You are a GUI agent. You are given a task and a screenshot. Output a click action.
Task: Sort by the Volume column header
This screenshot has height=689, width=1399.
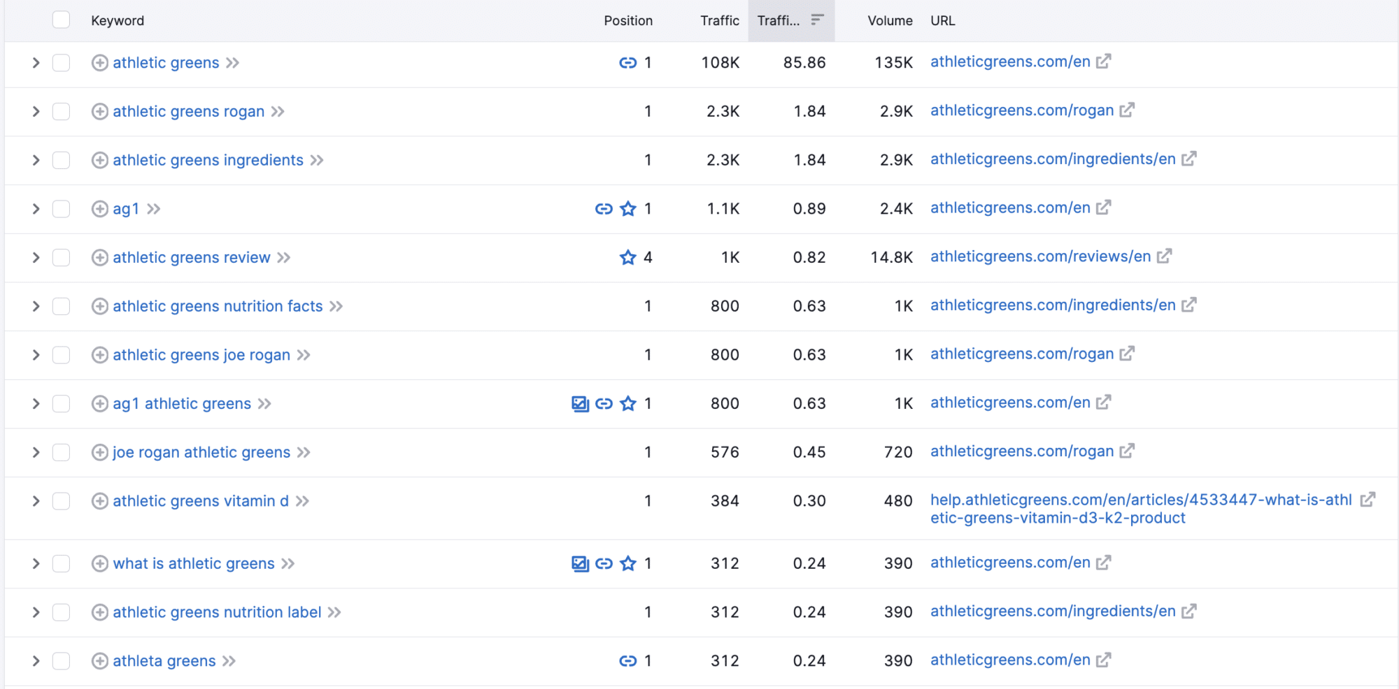(889, 20)
